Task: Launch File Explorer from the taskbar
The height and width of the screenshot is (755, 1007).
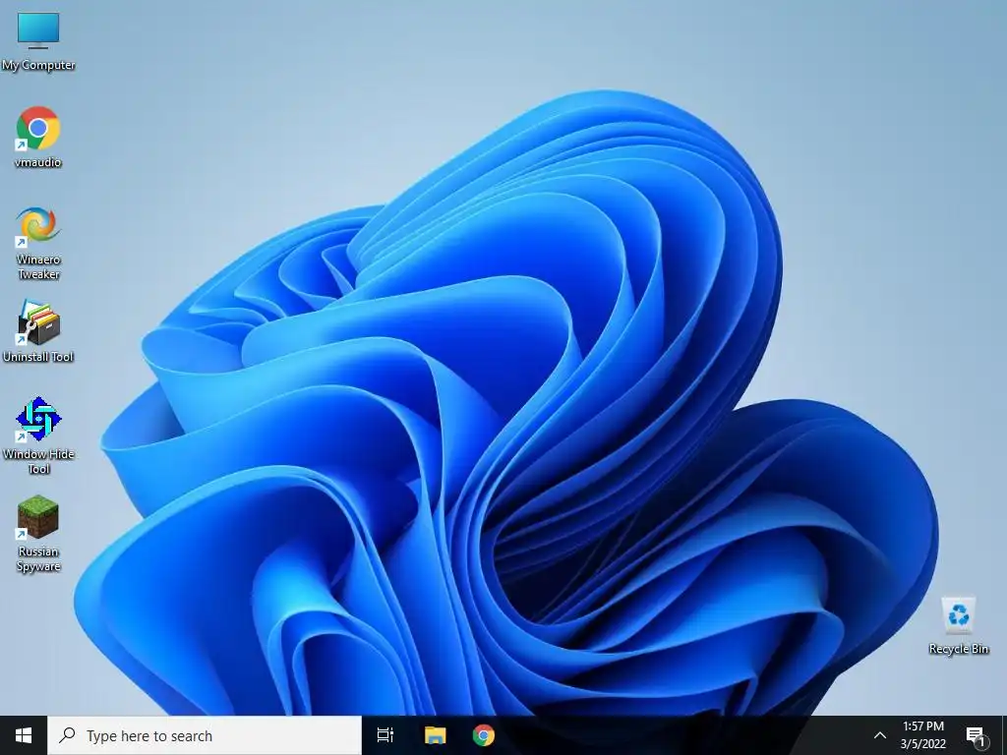Action: [435, 735]
